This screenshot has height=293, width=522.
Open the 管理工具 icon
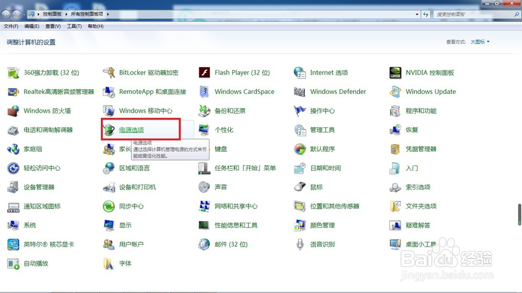click(300, 130)
